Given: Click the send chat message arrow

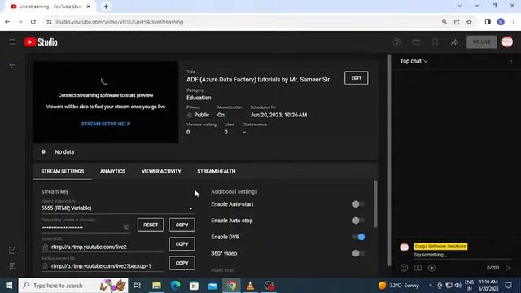Looking at the screenshot, I should [x=508, y=268].
